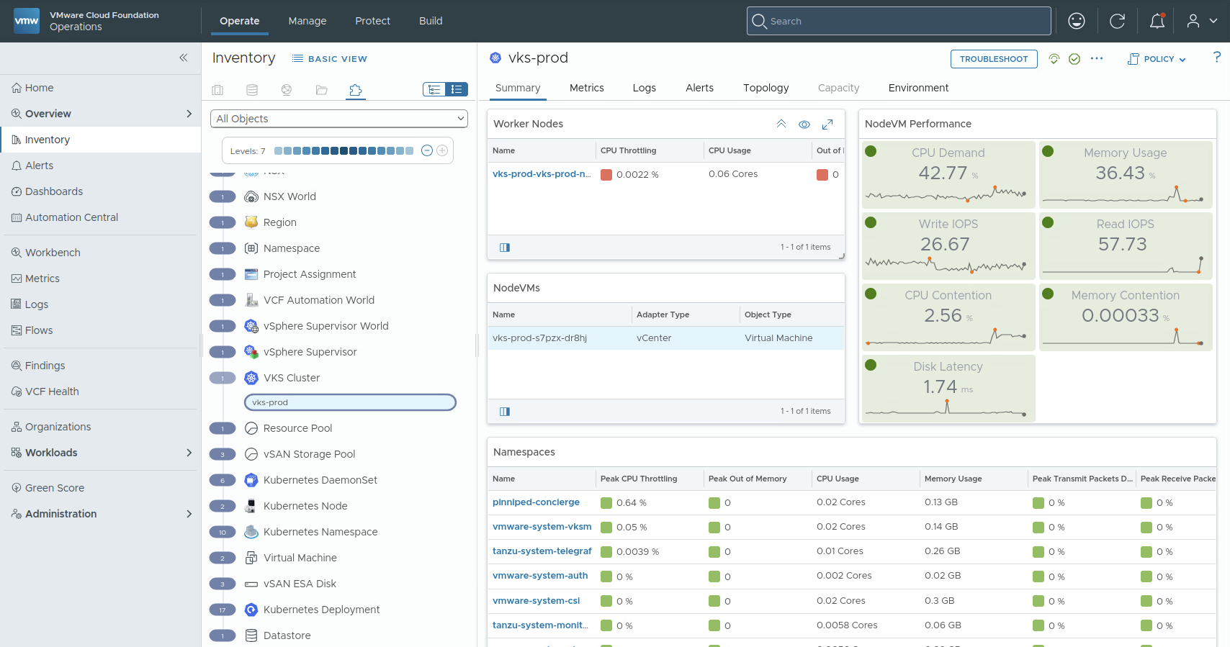Screen dimensions: 1230x647
Task: Click the Virtual Machine icon in inventory
Action: [251, 558]
